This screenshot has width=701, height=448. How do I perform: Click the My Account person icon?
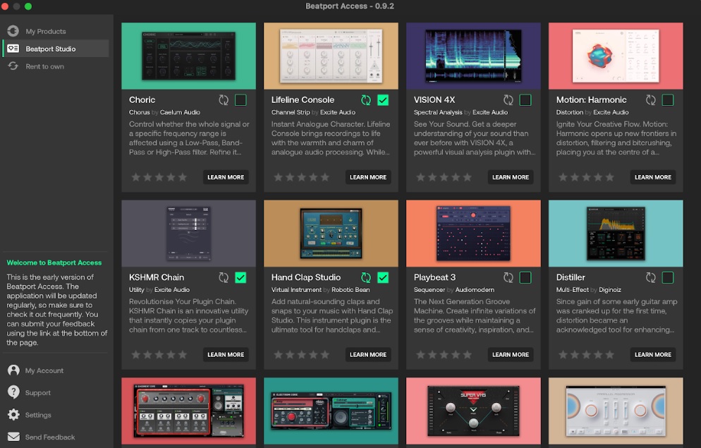[13, 370]
